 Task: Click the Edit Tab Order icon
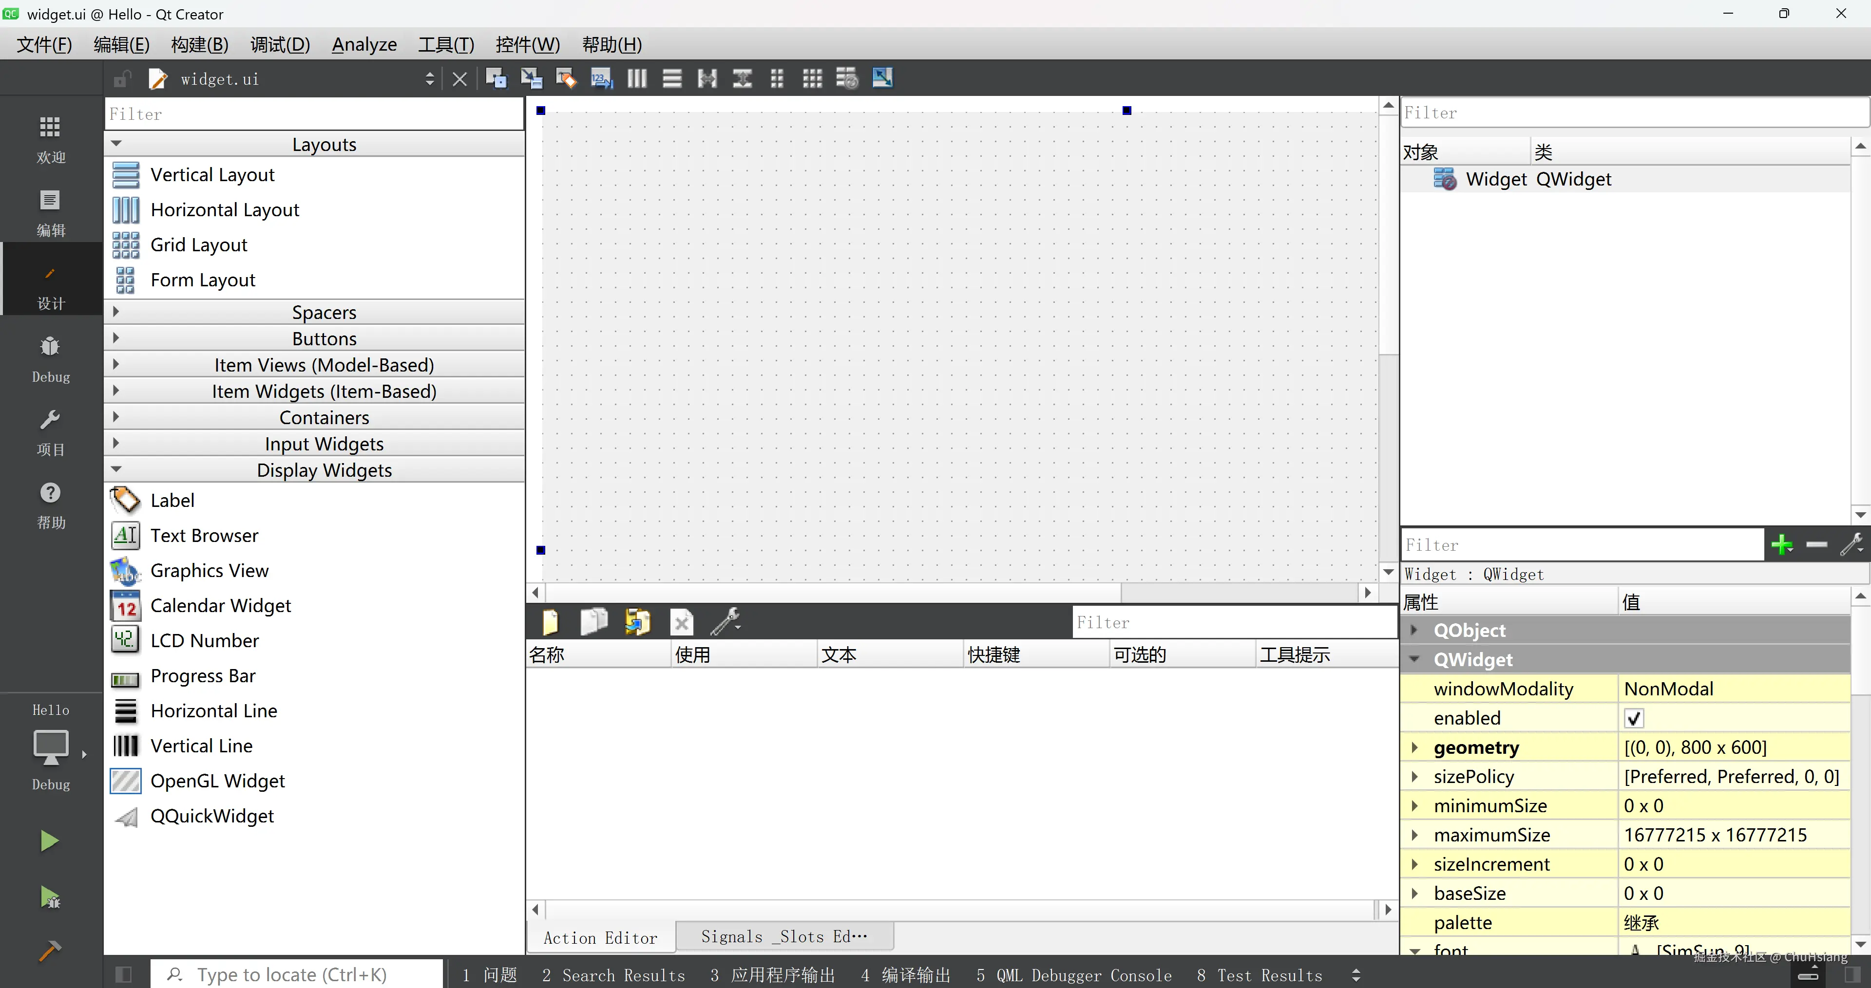coord(601,78)
